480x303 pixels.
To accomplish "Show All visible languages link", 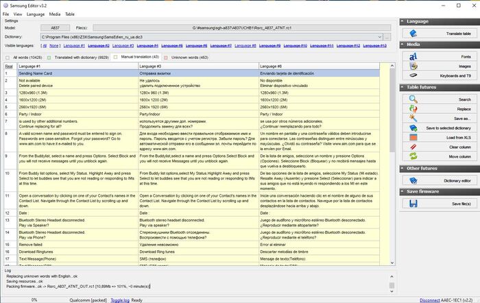I will click(x=45, y=46).
